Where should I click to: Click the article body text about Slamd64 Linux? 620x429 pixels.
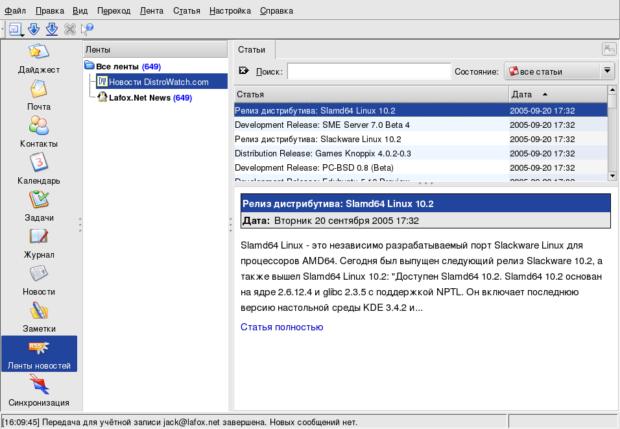422,276
